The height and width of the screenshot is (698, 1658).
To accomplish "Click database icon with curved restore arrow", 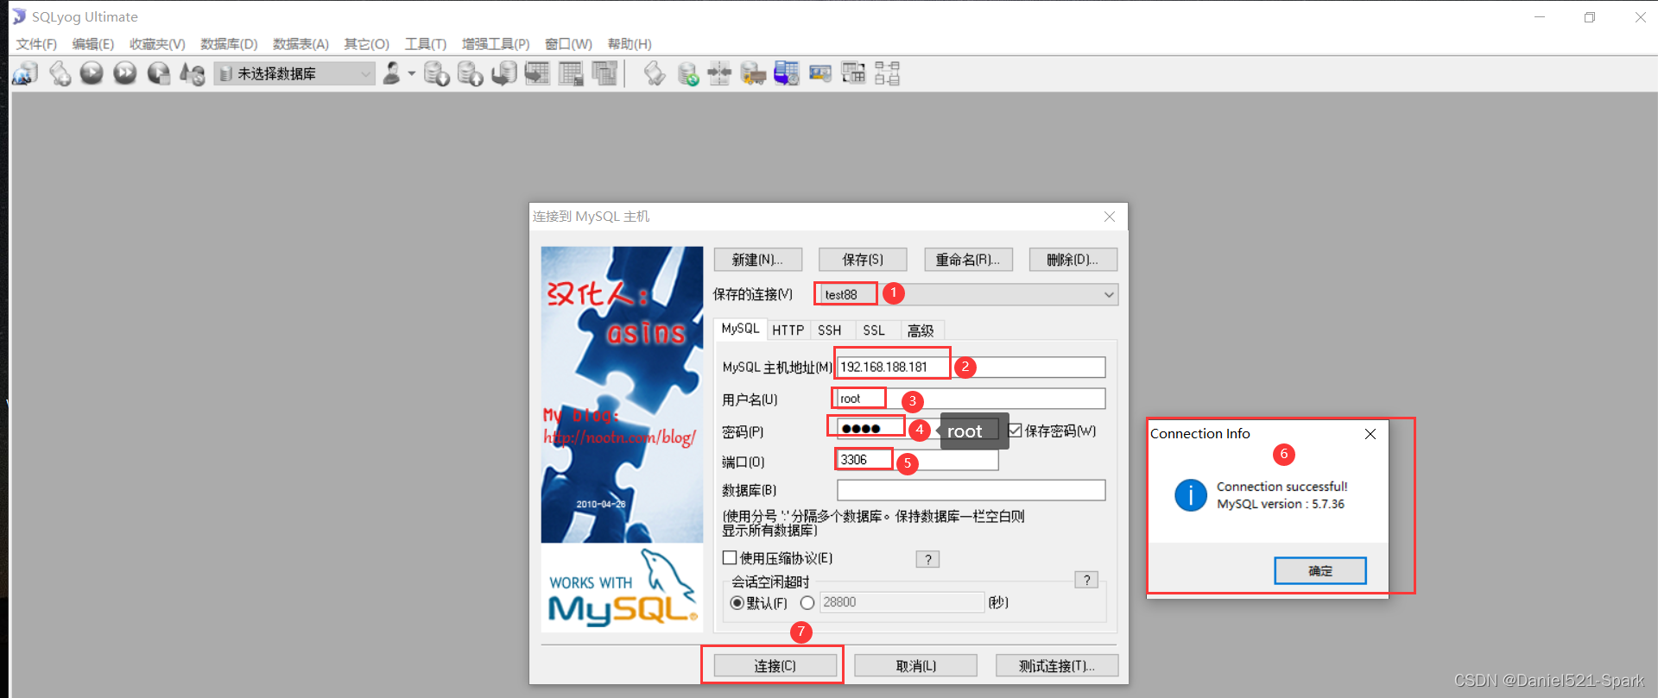I will [503, 74].
